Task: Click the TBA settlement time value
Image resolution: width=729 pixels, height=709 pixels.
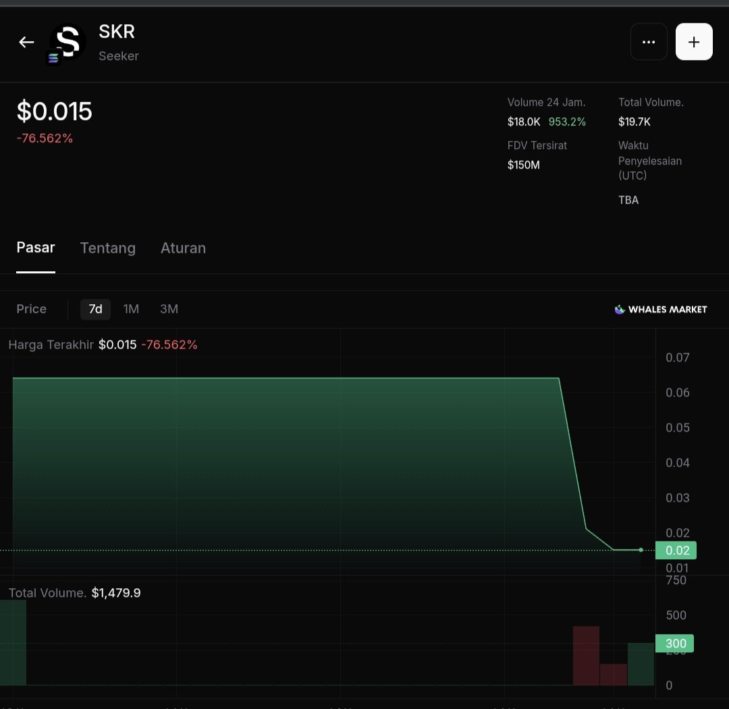Action: click(x=628, y=200)
